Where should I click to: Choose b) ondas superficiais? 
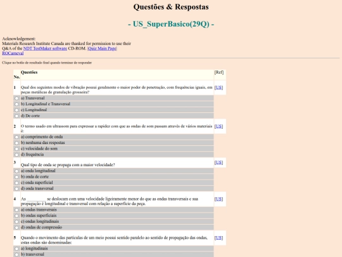(16, 216)
